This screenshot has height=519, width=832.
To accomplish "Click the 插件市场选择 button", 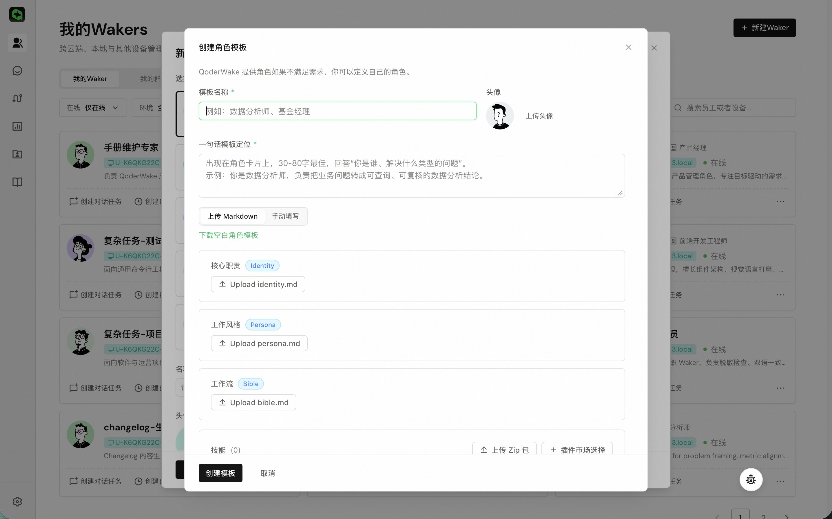I will click(577, 448).
